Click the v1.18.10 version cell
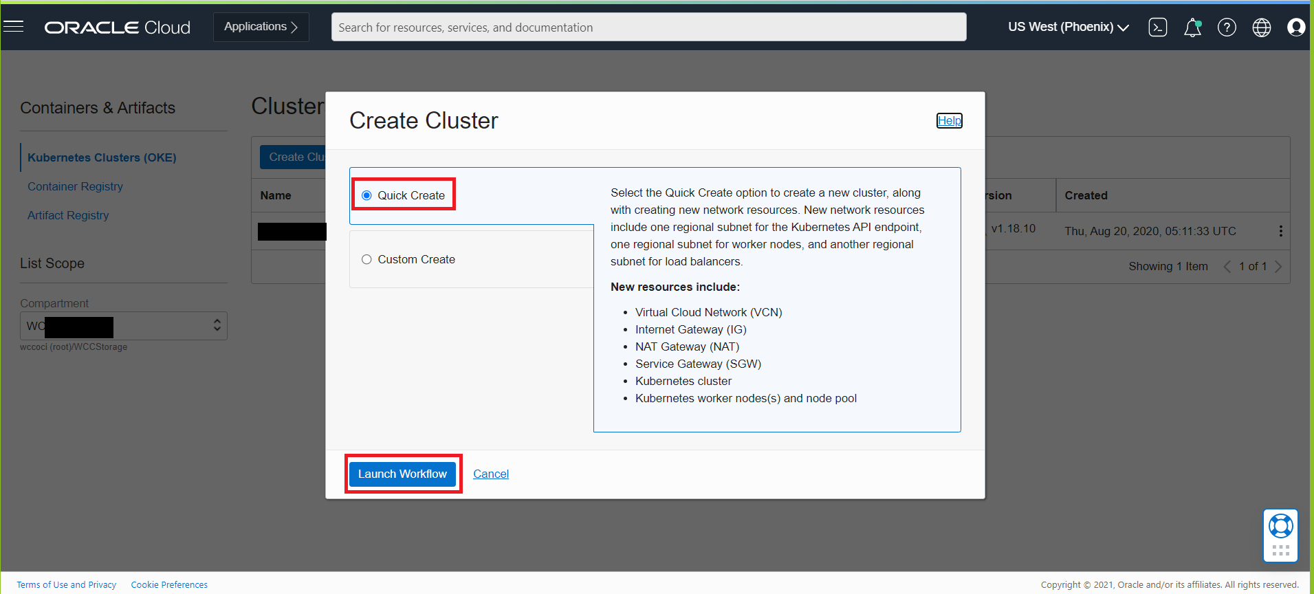 tap(1014, 228)
